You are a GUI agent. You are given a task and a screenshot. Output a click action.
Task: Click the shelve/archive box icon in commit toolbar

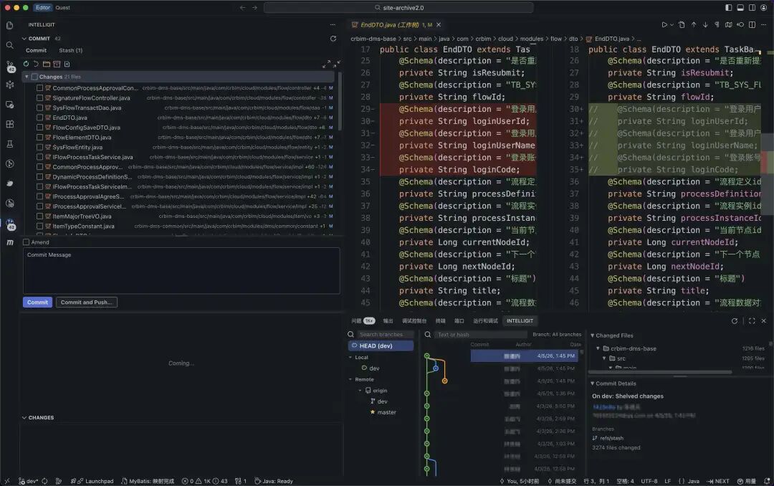click(x=57, y=64)
